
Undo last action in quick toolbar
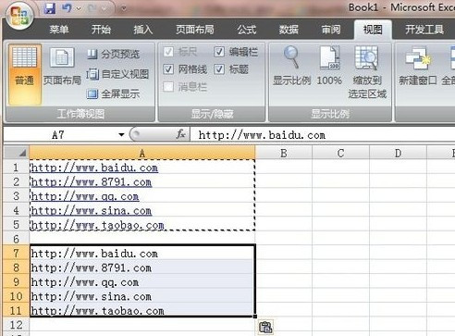pyautogui.click(x=67, y=8)
